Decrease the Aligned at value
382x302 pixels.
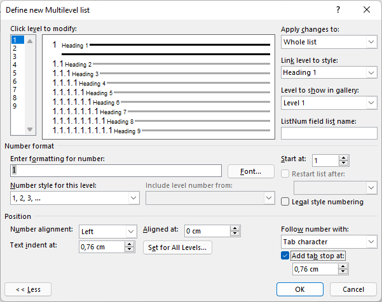click(x=235, y=233)
